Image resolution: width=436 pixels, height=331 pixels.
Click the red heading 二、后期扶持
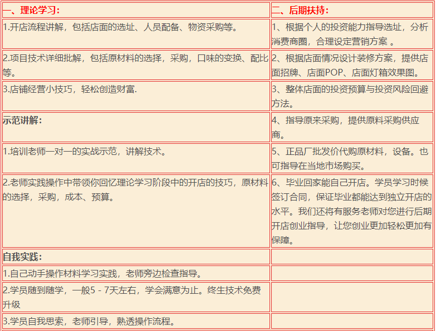click(300, 10)
